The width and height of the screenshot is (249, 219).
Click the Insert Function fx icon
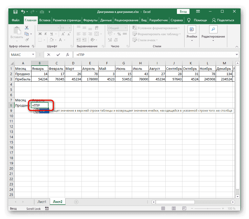coord(68,55)
